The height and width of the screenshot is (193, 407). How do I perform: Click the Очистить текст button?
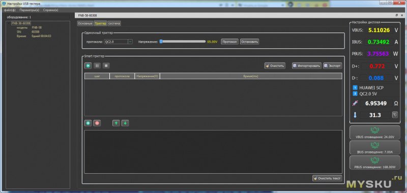pyautogui.click(x=327, y=178)
